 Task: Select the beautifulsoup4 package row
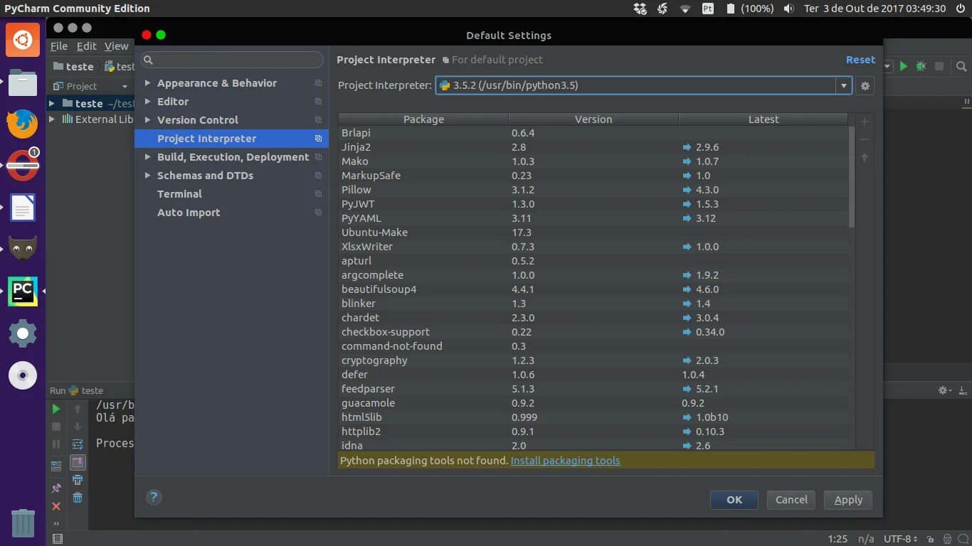(593, 289)
